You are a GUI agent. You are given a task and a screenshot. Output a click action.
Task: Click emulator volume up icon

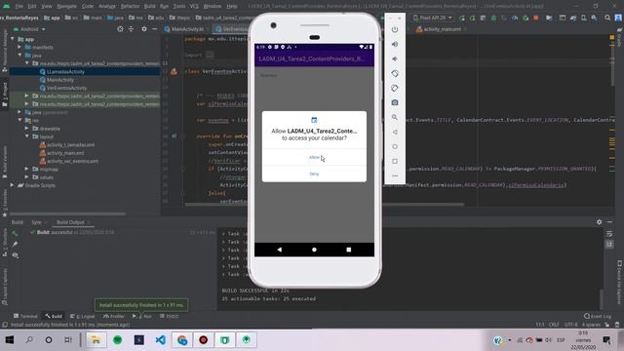394,44
